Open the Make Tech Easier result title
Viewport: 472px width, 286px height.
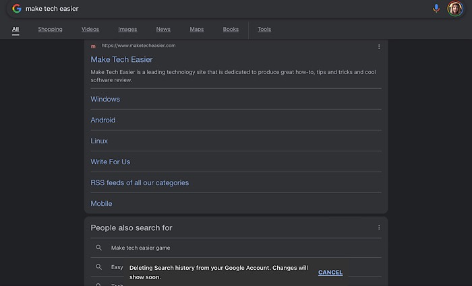[122, 60]
